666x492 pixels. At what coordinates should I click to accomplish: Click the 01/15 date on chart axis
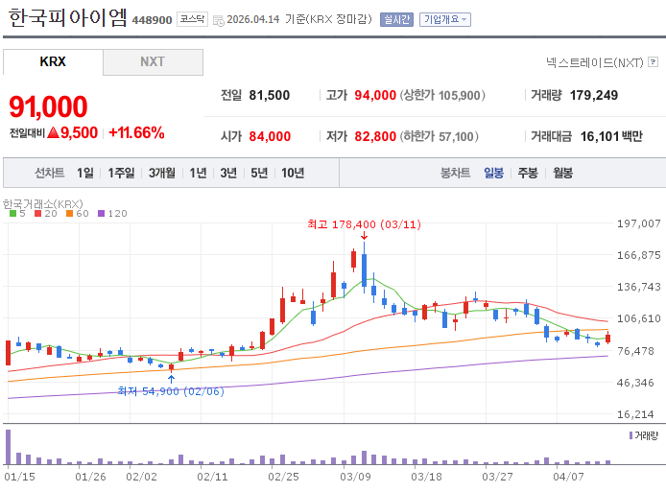pos(19,477)
